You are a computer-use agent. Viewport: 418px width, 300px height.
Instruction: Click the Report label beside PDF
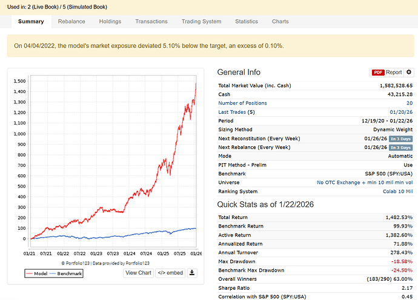coord(394,72)
